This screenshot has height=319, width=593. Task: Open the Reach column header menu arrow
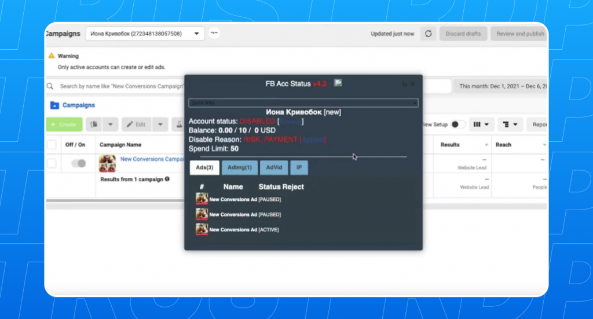click(x=544, y=145)
